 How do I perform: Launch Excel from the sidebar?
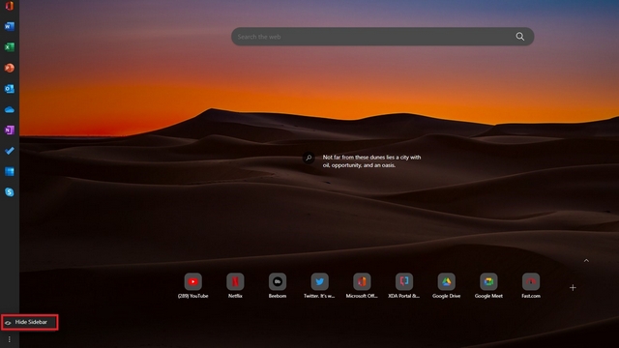[10, 47]
